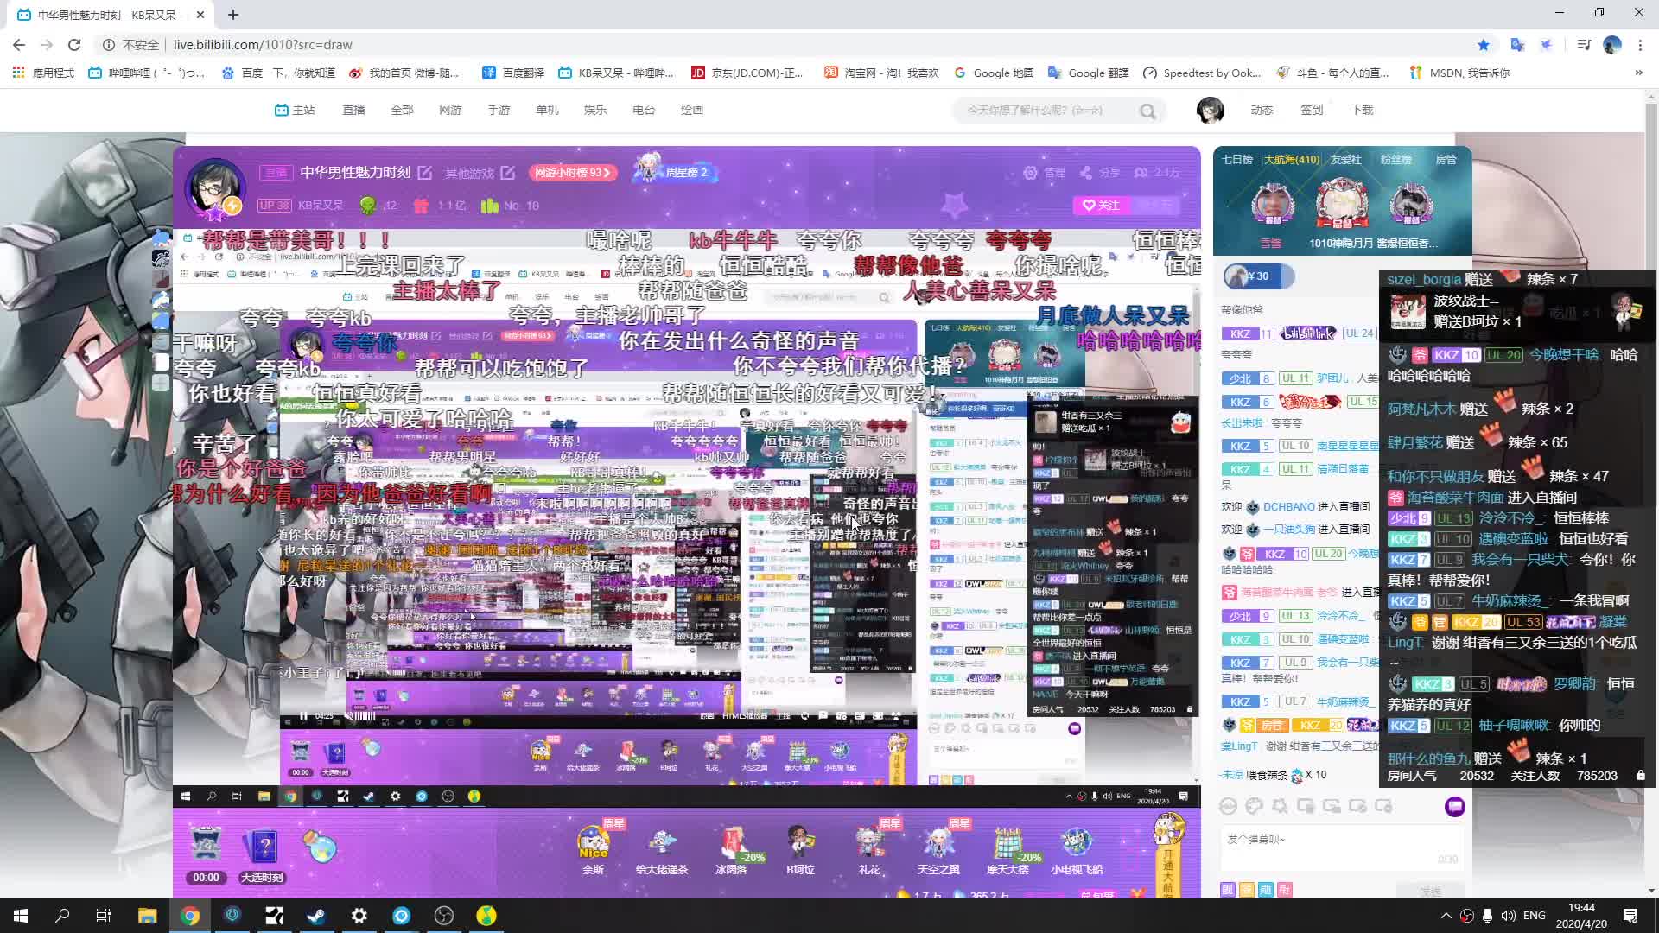
Task: Open the user avatar in header
Action: point(1210,110)
